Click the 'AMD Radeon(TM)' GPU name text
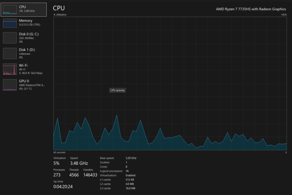The width and height of the screenshot is (292, 195). pos(32,85)
